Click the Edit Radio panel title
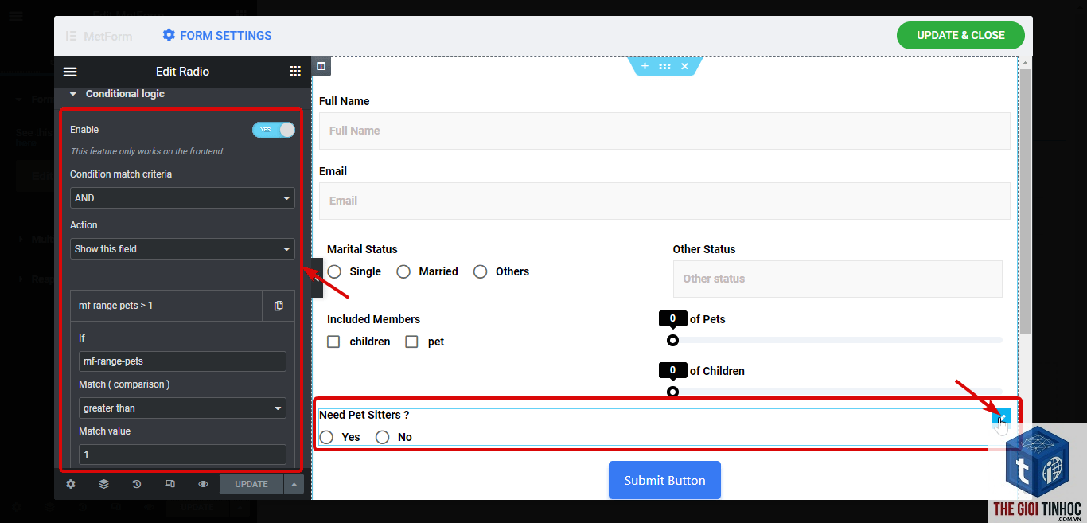This screenshot has width=1087, height=523. [x=182, y=72]
